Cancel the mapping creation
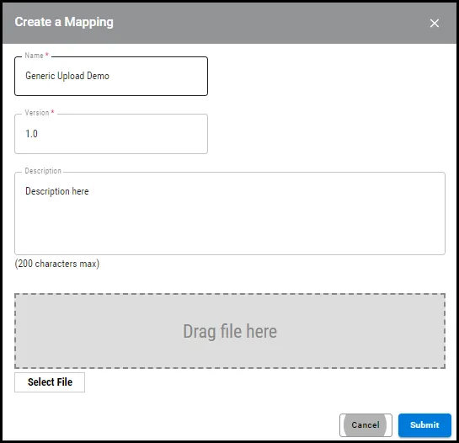This screenshot has height=443, width=459. tap(366, 424)
